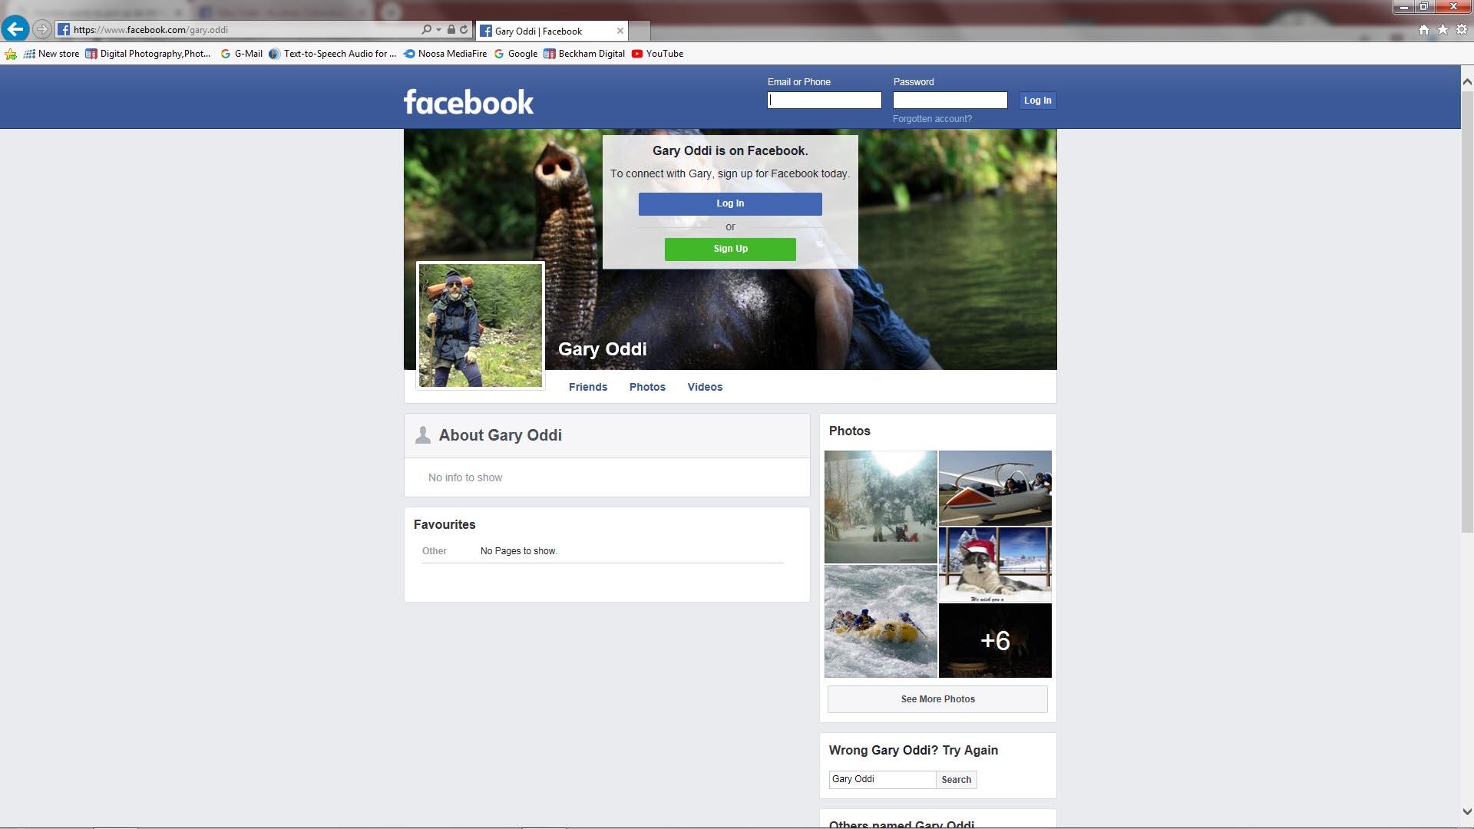Open the Google bookmark
The image size is (1474, 829).
(515, 54)
